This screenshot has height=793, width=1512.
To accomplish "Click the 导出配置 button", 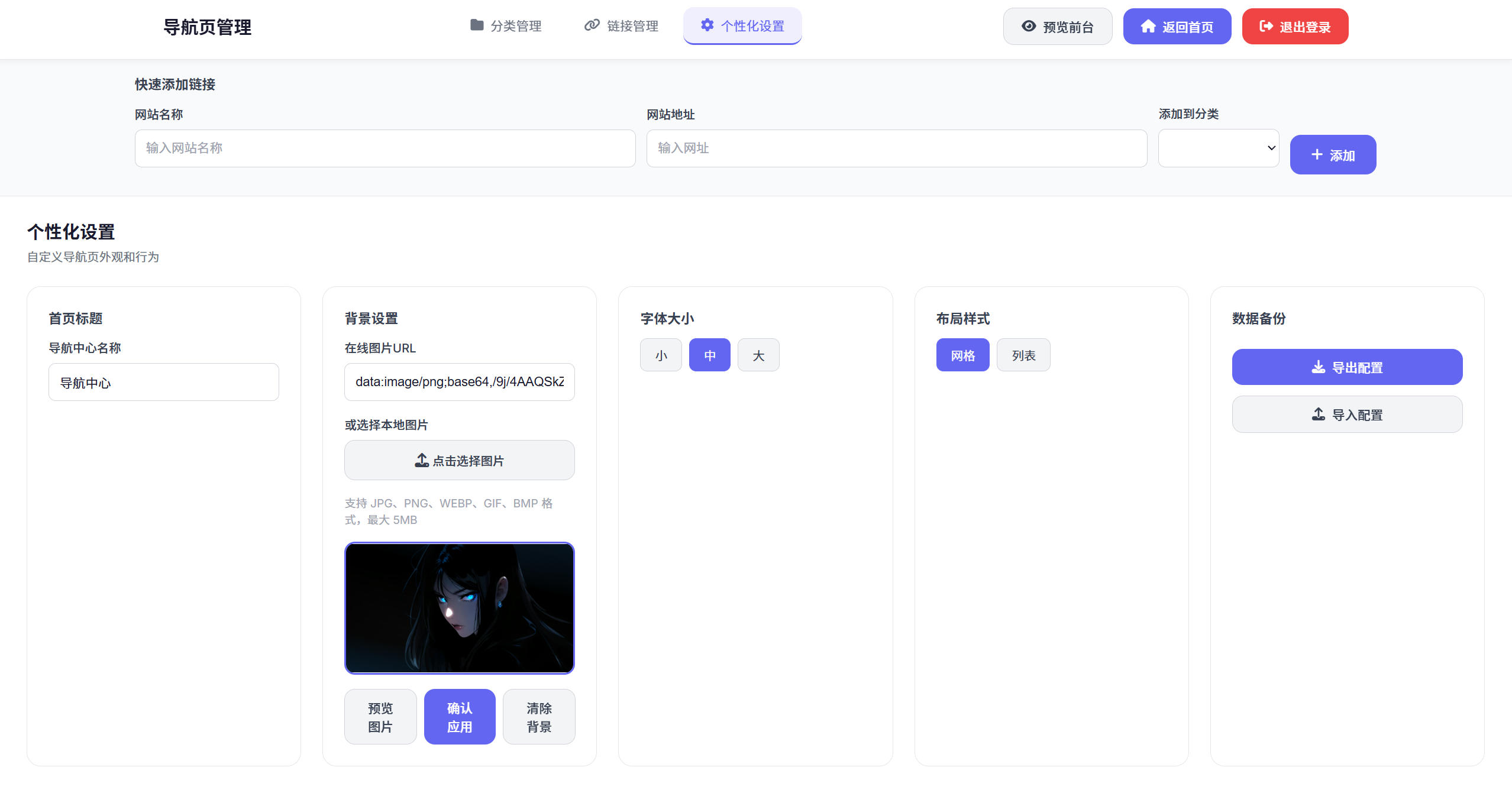I will click(1348, 367).
